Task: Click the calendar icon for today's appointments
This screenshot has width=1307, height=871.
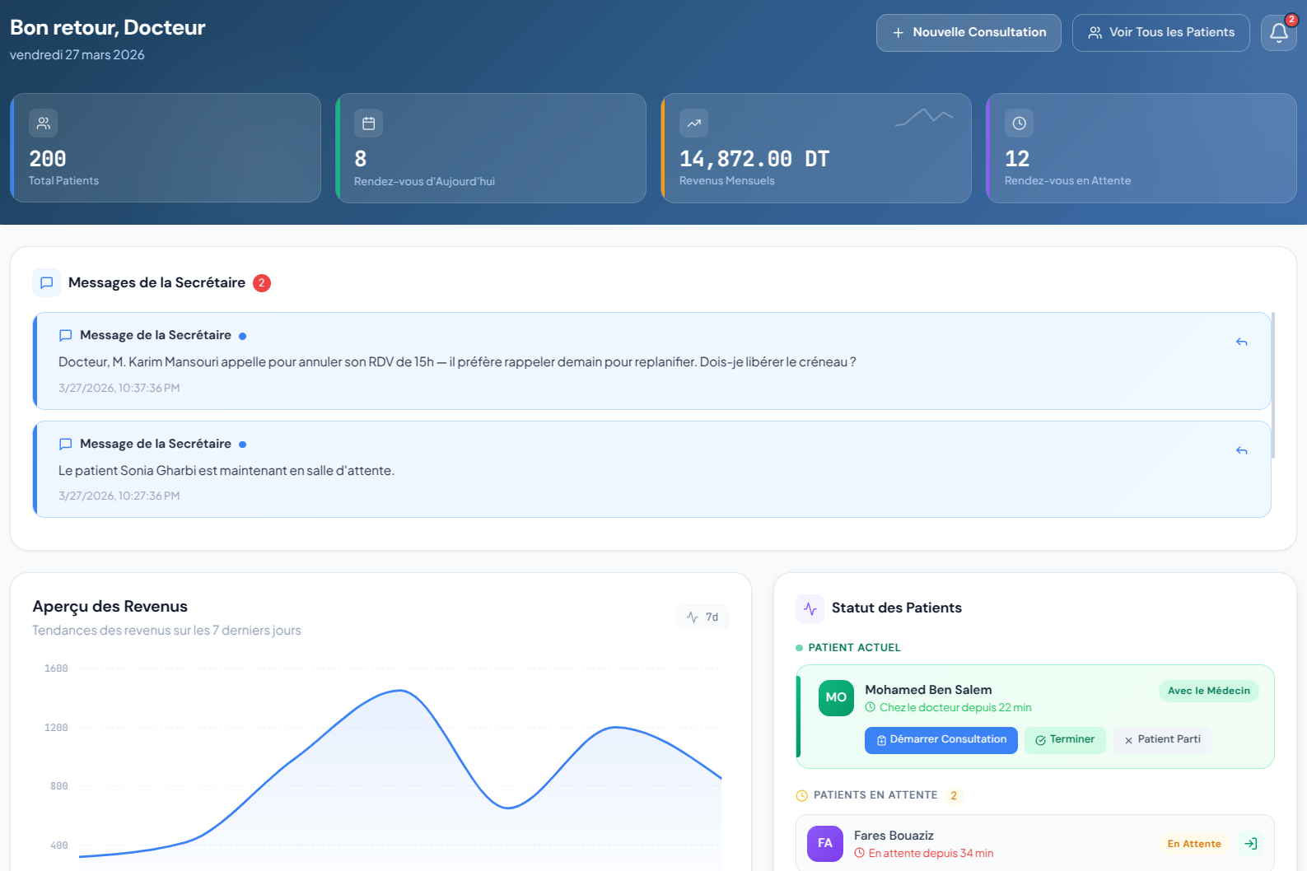Action: 369,123
